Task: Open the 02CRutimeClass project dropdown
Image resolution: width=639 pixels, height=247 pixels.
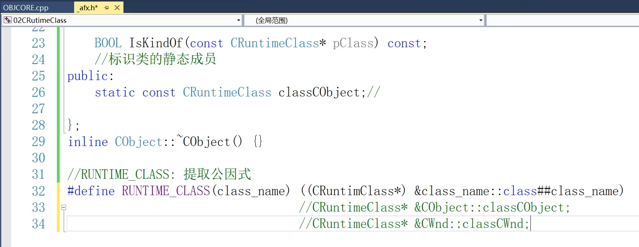Action: 238,20
